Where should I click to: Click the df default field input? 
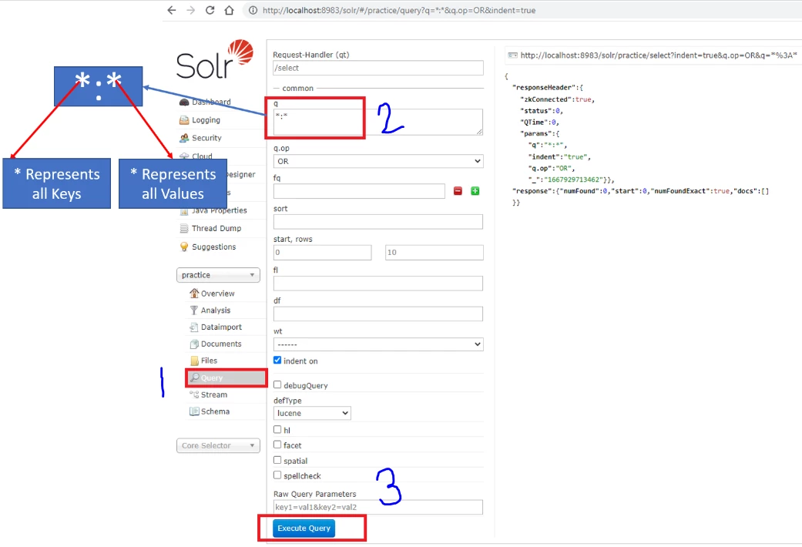[378, 314]
